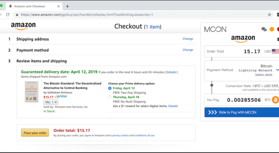This screenshot has width=279, height=153.
Task: Click the MOON logo in the extension panel
Action: pyautogui.click(x=215, y=29)
